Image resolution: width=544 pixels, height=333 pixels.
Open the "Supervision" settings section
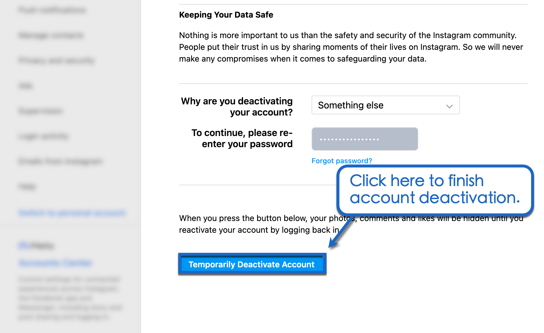(40, 111)
